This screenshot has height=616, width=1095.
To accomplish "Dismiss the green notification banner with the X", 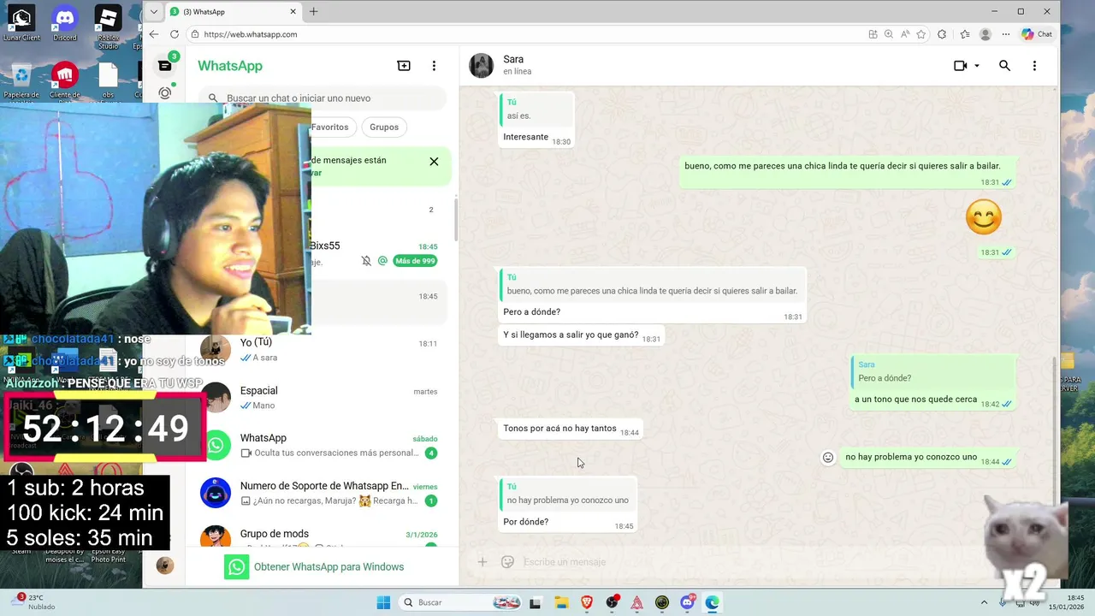I will pyautogui.click(x=434, y=162).
